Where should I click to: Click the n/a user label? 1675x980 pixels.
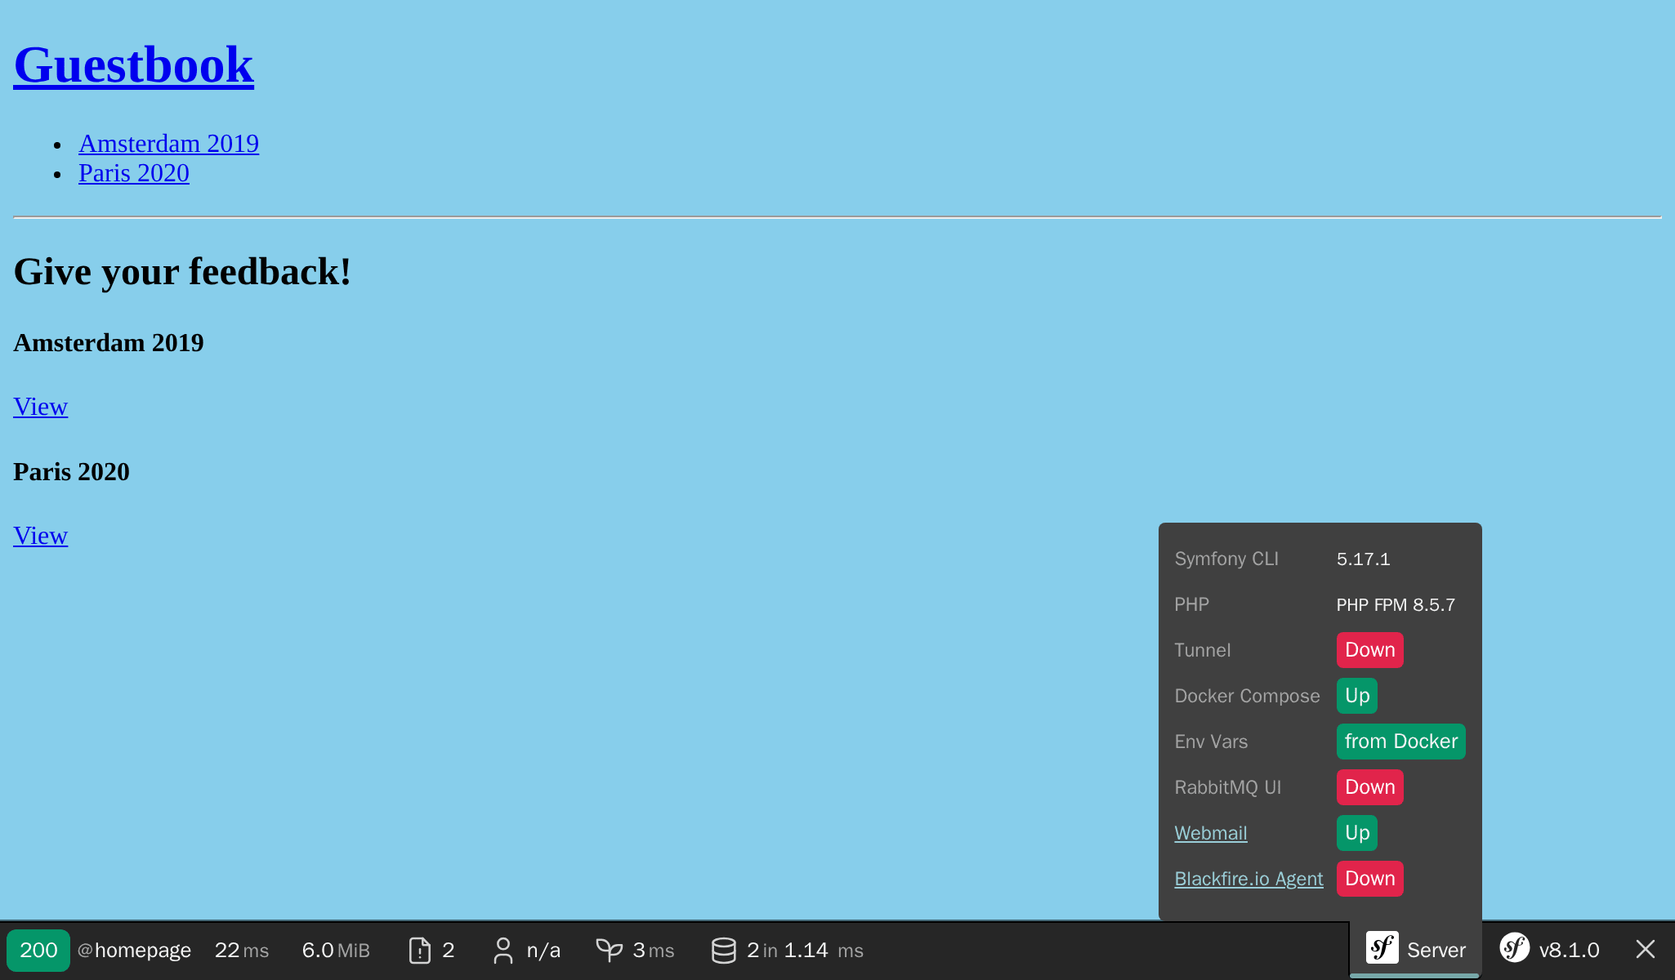[x=543, y=951]
